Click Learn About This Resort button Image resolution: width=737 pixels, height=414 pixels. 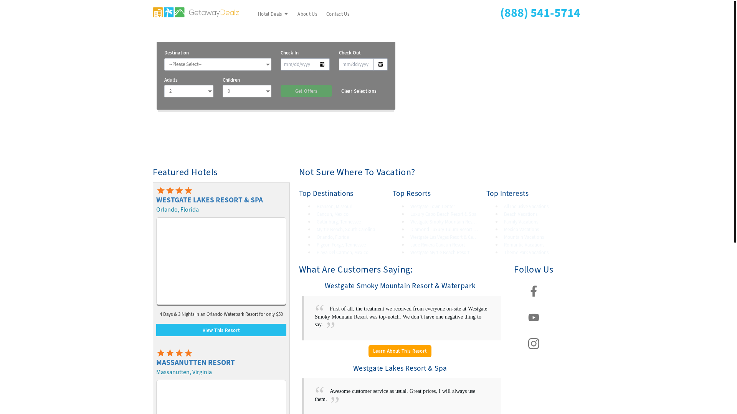(x=400, y=351)
